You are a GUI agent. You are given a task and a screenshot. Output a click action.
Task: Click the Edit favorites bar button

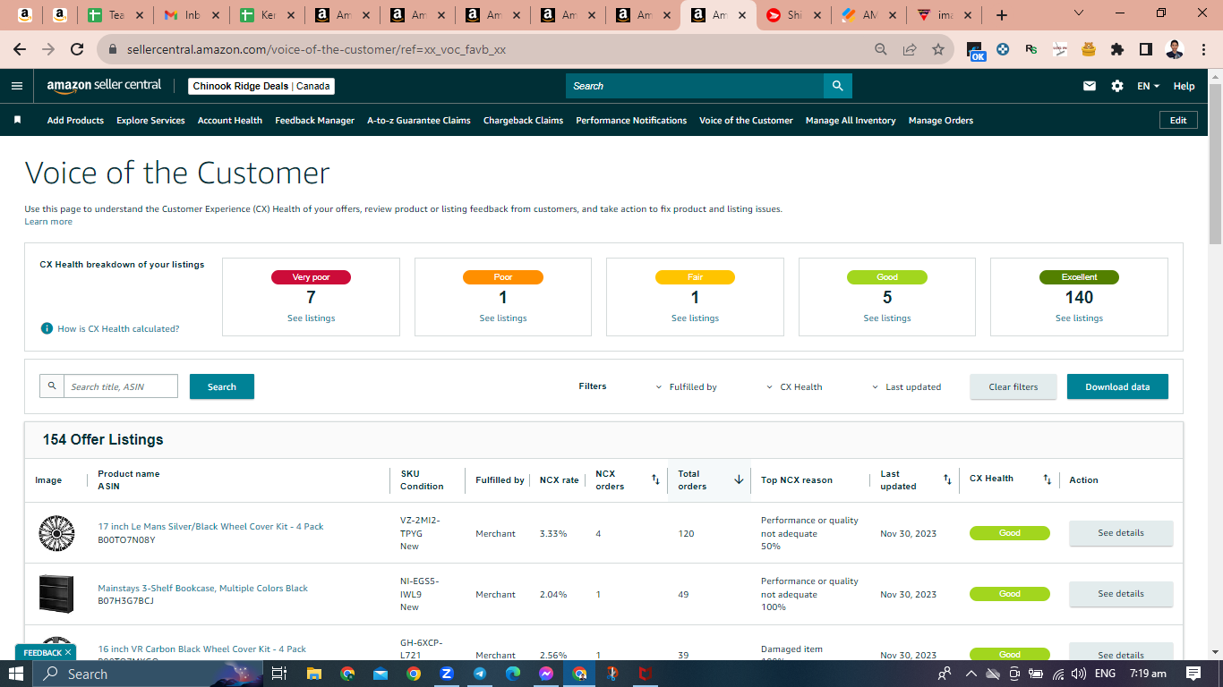1178,120
